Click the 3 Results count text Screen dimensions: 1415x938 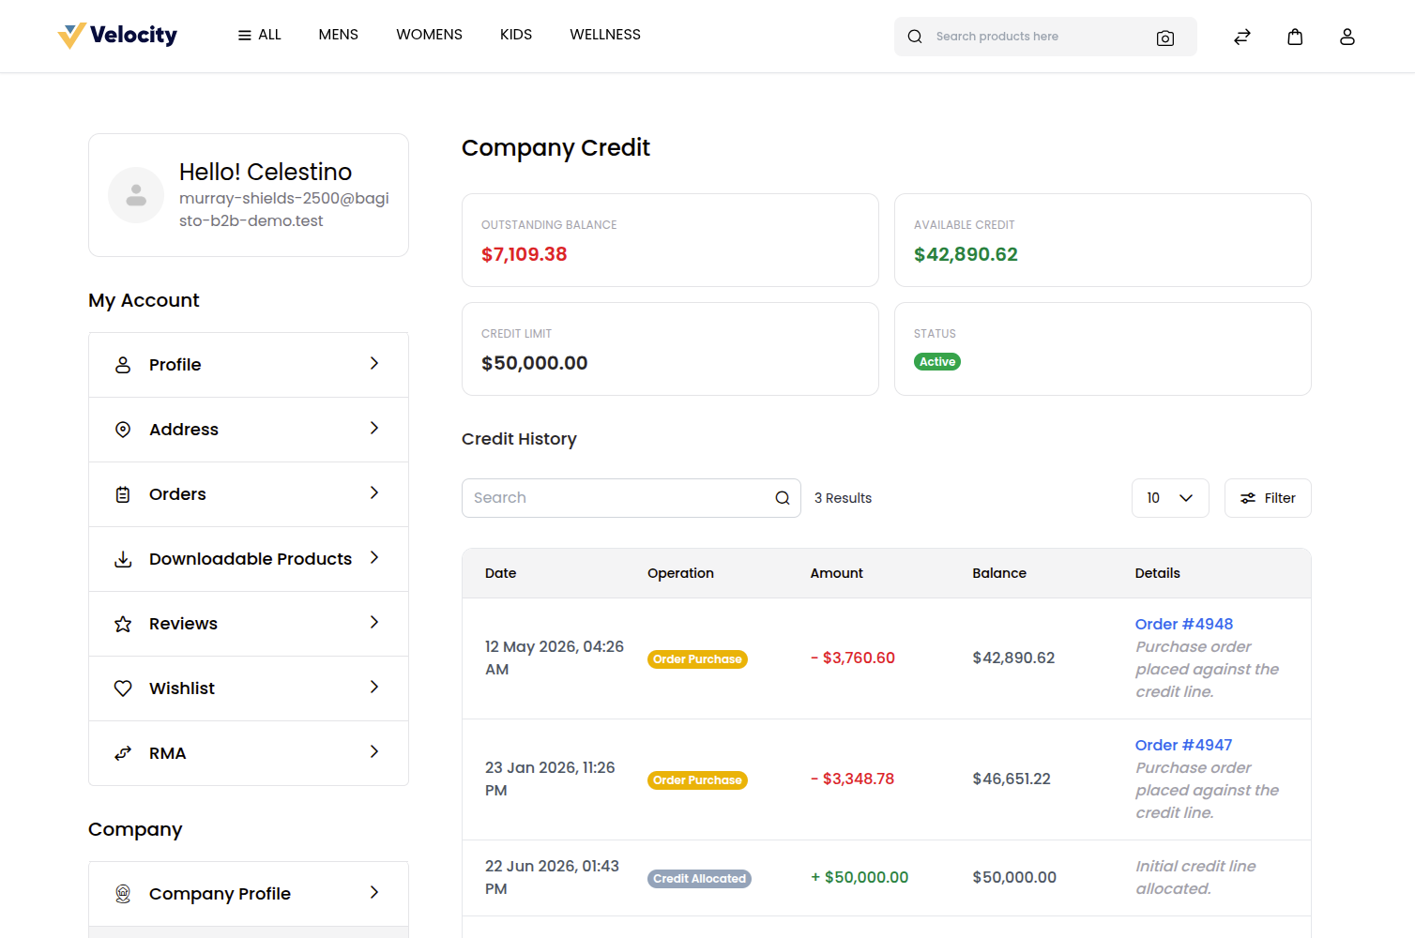(843, 498)
